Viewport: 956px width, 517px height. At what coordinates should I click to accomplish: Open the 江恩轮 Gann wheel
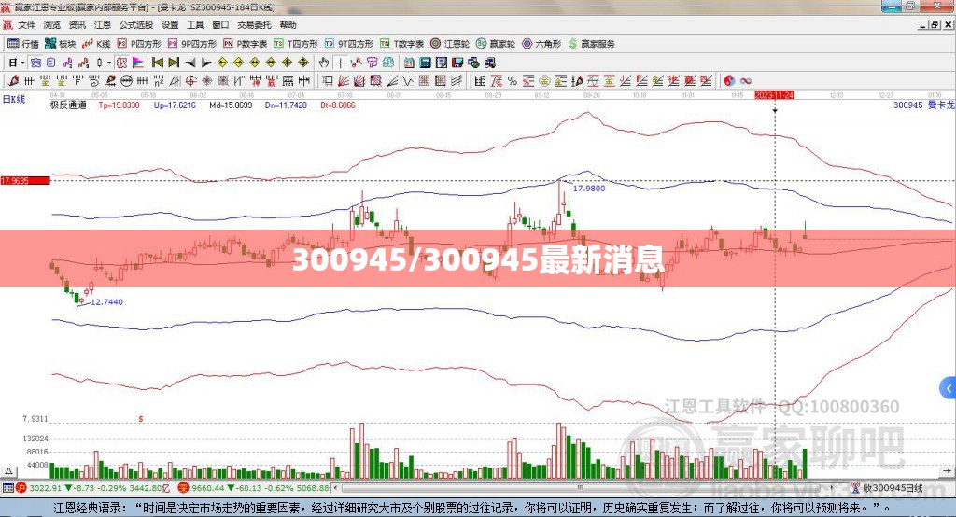coord(450,43)
